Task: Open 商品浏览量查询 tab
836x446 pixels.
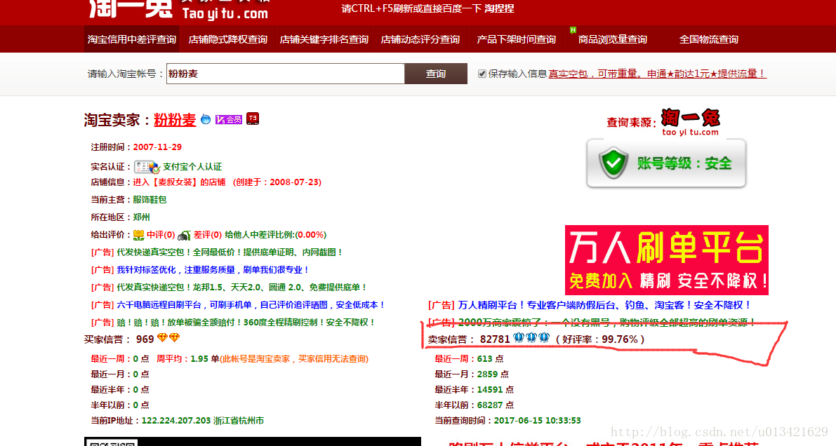Action: coord(612,39)
